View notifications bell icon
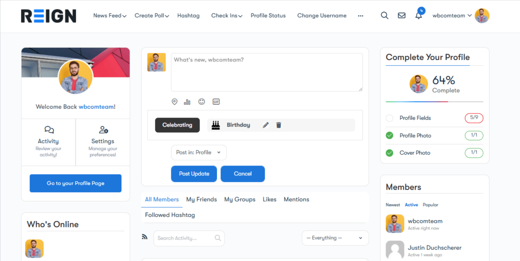 (x=418, y=16)
